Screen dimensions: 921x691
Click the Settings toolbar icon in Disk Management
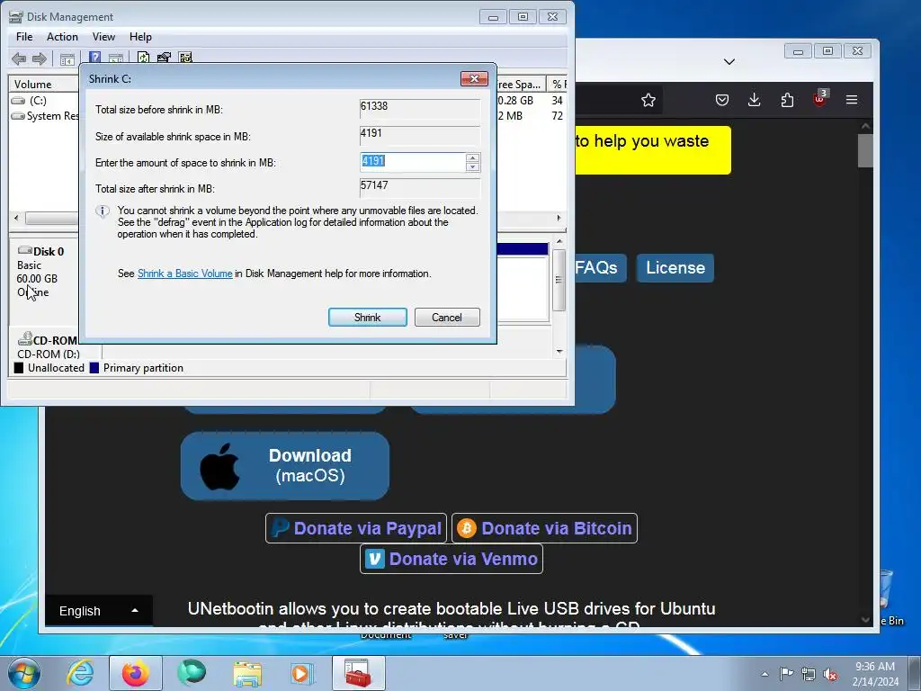point(185,58)
